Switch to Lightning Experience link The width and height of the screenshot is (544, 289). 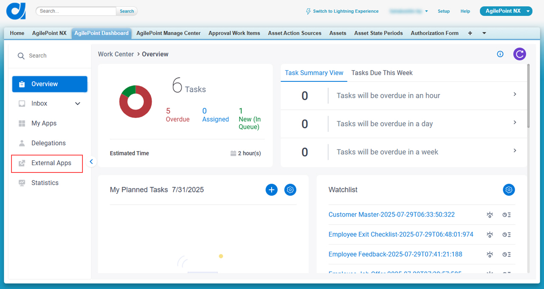coord(346,11)
